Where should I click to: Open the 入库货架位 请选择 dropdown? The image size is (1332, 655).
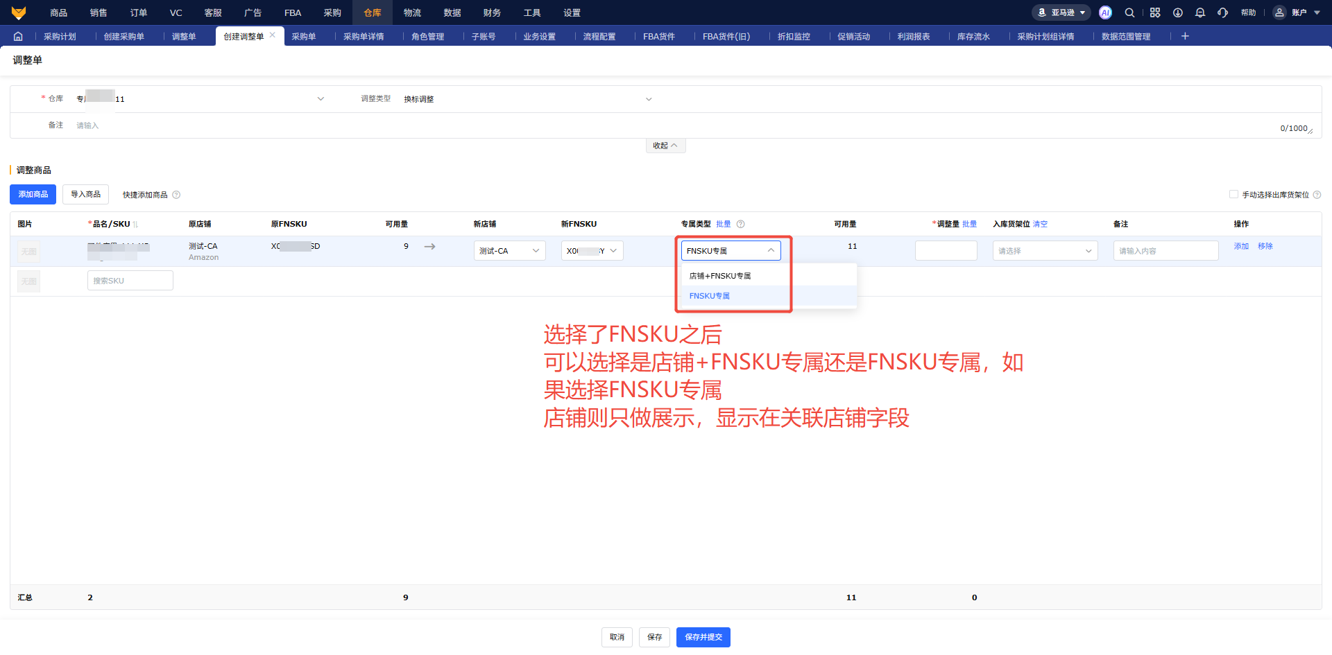pos(1044,251)
